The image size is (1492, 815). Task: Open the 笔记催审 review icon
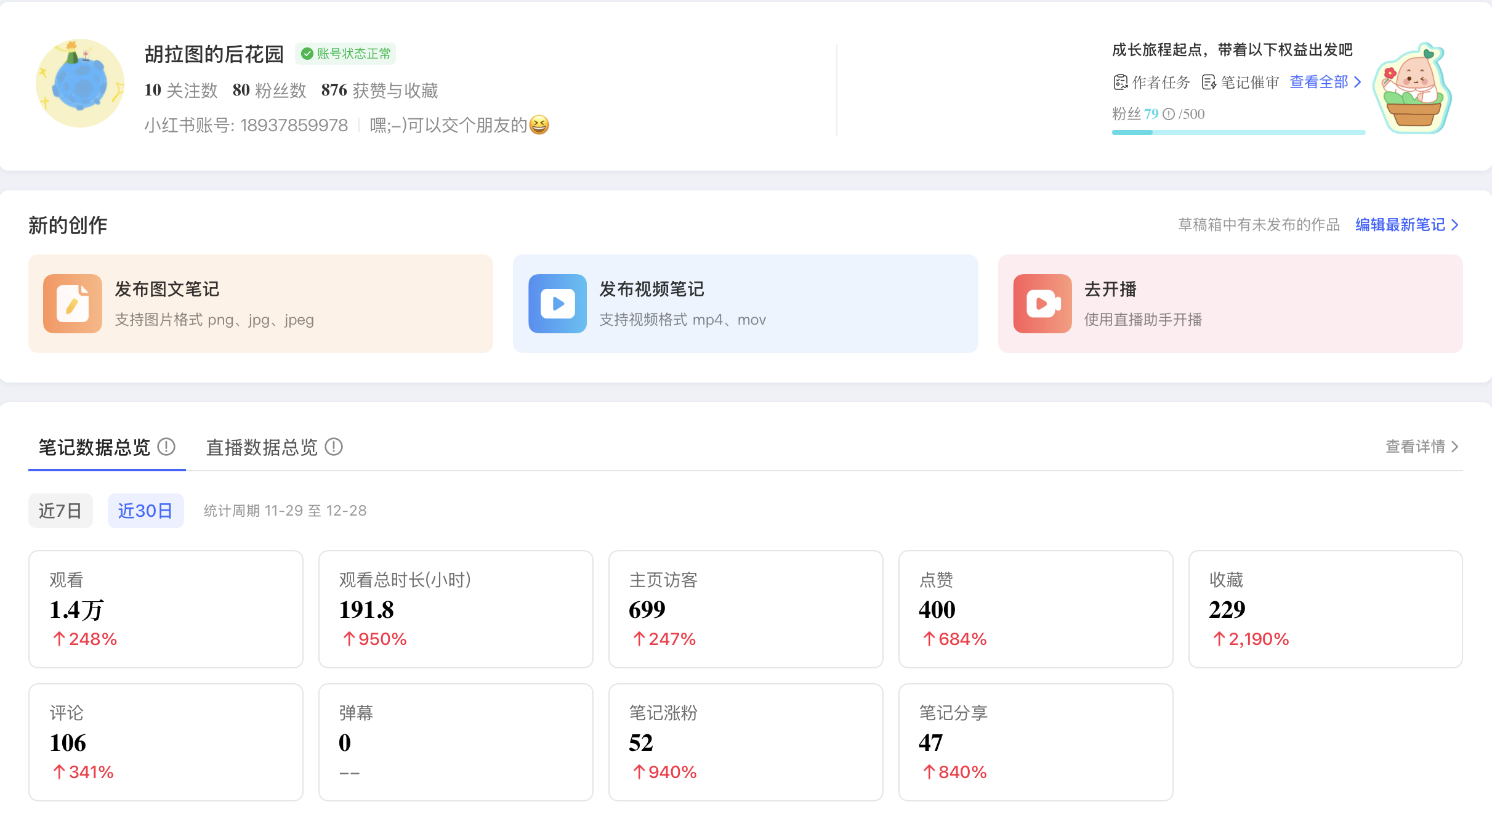click(x=1209, y=82)
